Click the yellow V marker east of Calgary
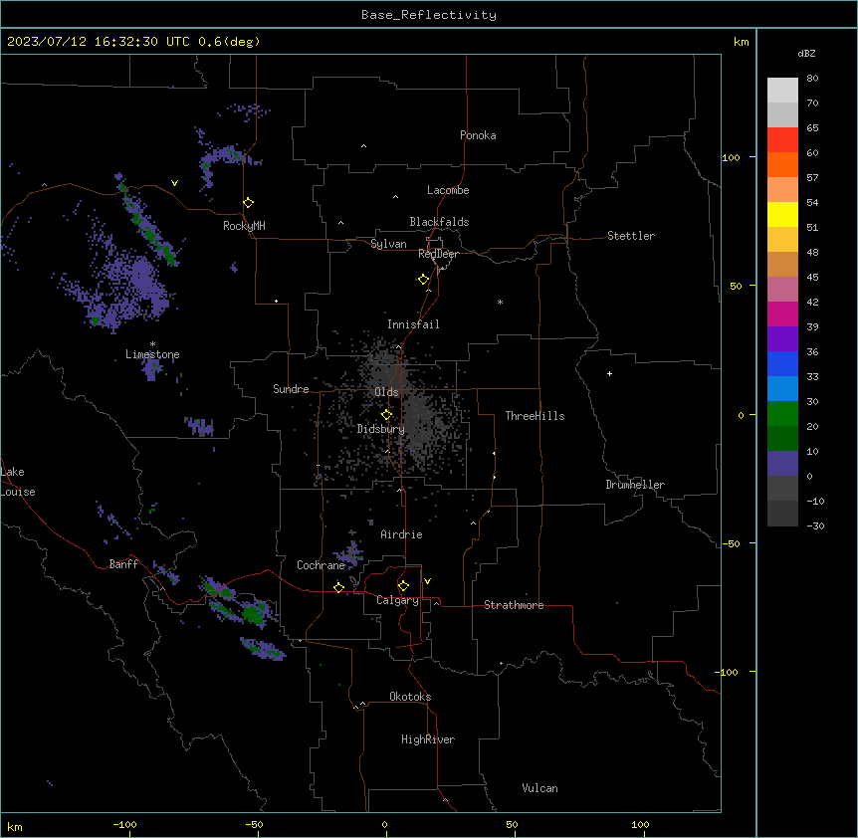This screenshot has width=858, height=838. tap(427, 581)
